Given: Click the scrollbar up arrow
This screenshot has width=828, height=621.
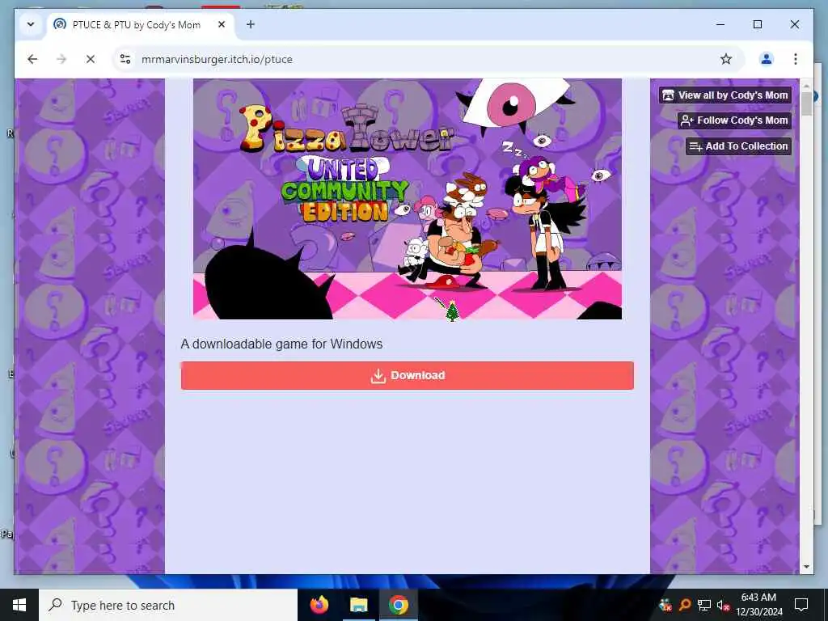Looking at the screenshot, I should [x=806, y=85].
